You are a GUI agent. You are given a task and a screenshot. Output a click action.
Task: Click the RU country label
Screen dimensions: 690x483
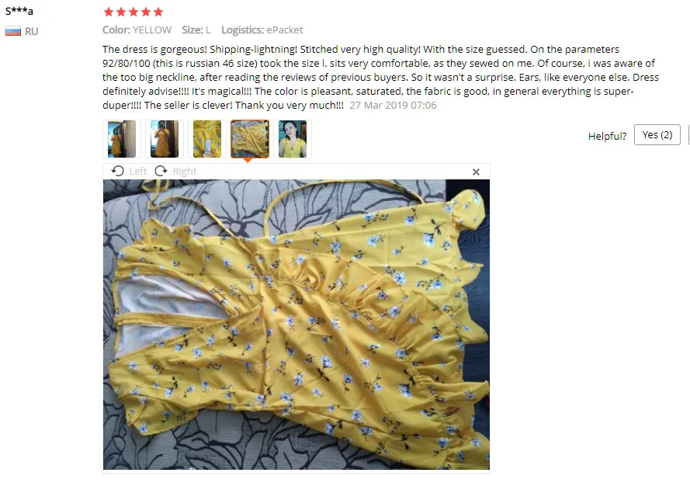pyautogui.click(x=31, y=32)
